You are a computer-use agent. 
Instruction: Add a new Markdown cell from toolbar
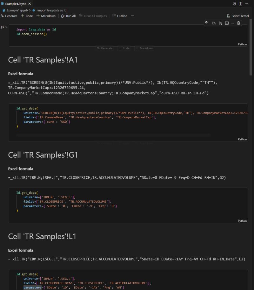(x=46, y=16)
